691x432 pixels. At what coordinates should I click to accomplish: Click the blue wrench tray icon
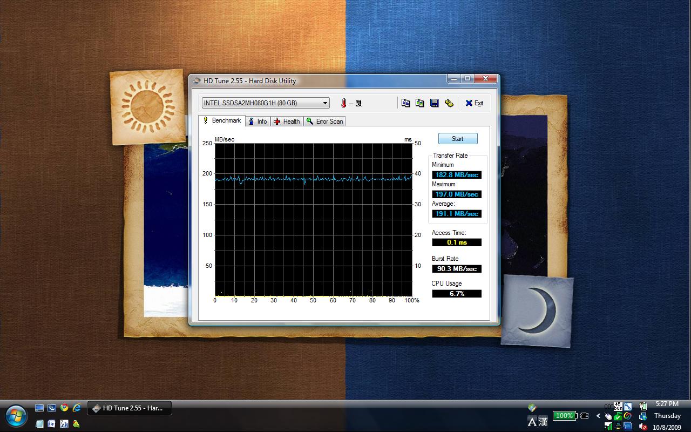click(628, 407)
